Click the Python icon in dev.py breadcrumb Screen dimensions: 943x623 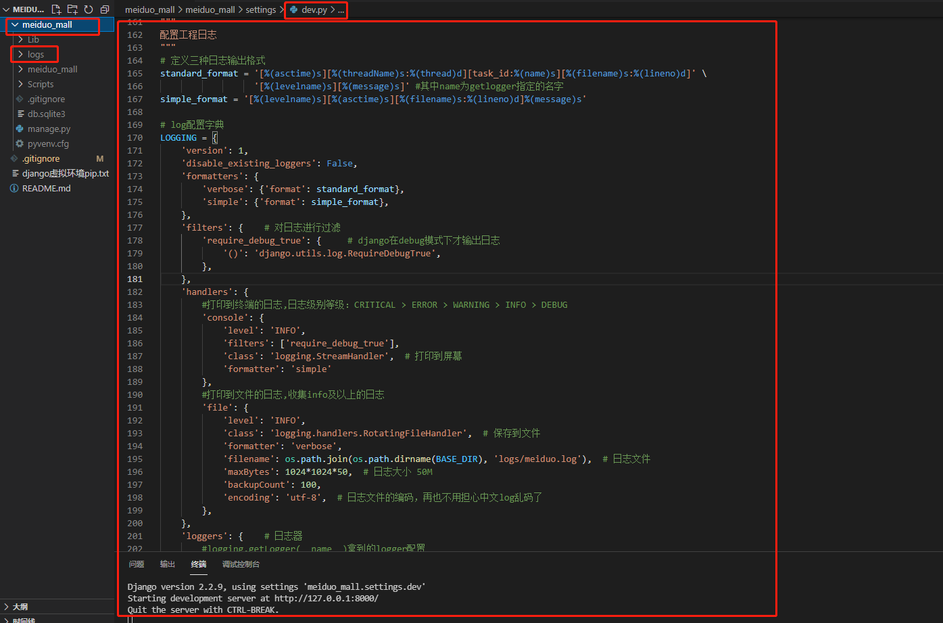click(x=293, y=9)
